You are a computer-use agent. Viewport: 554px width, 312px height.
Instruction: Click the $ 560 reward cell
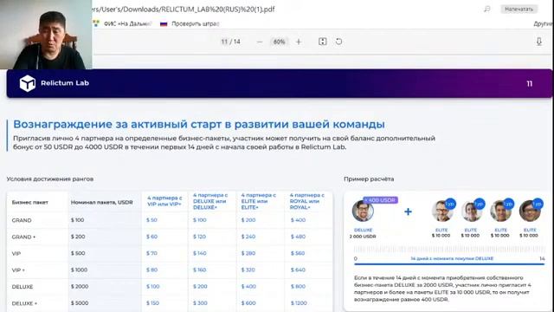point(298,253)
